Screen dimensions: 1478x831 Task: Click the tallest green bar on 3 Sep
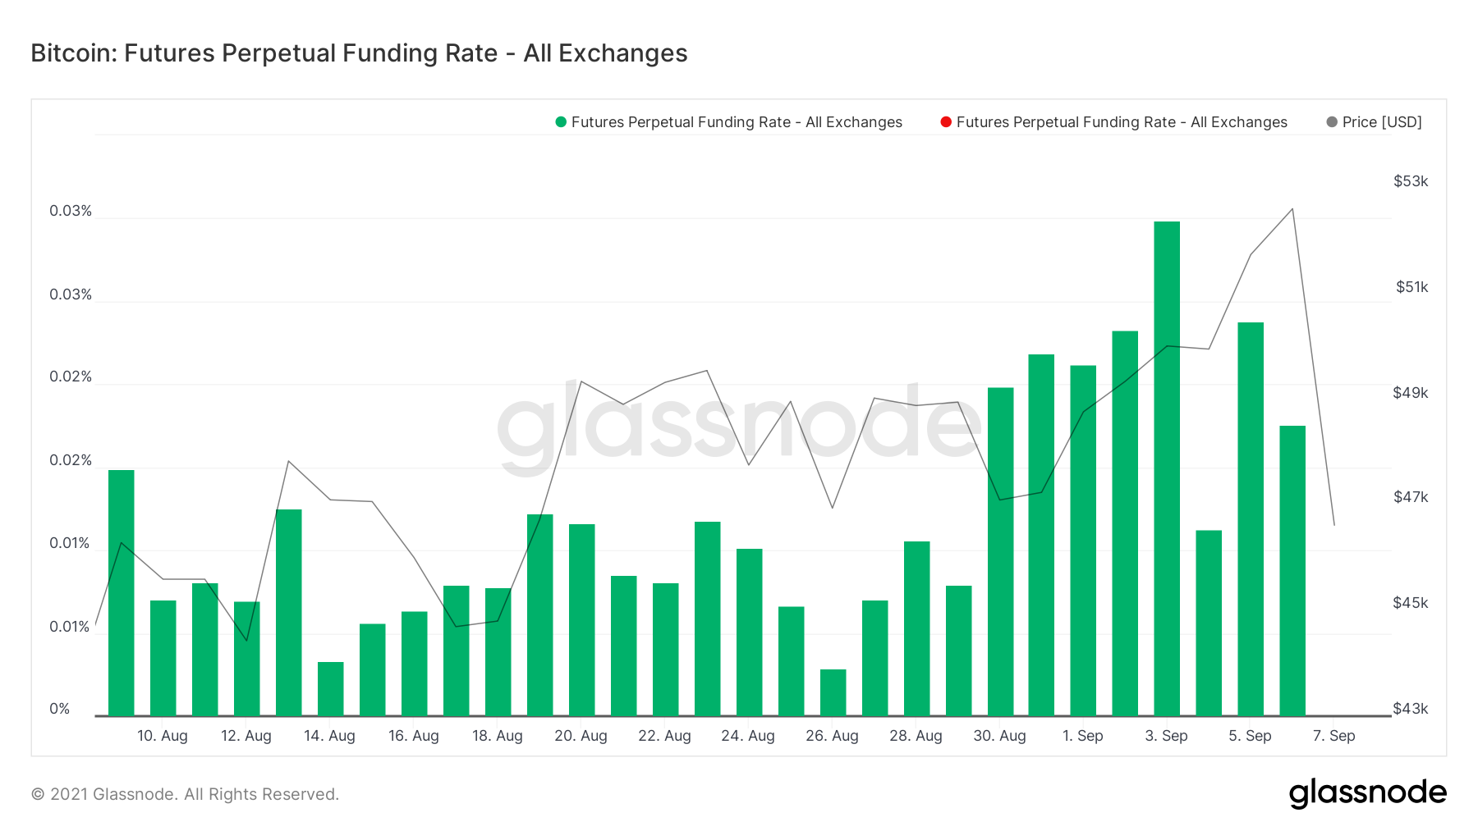1167,468
